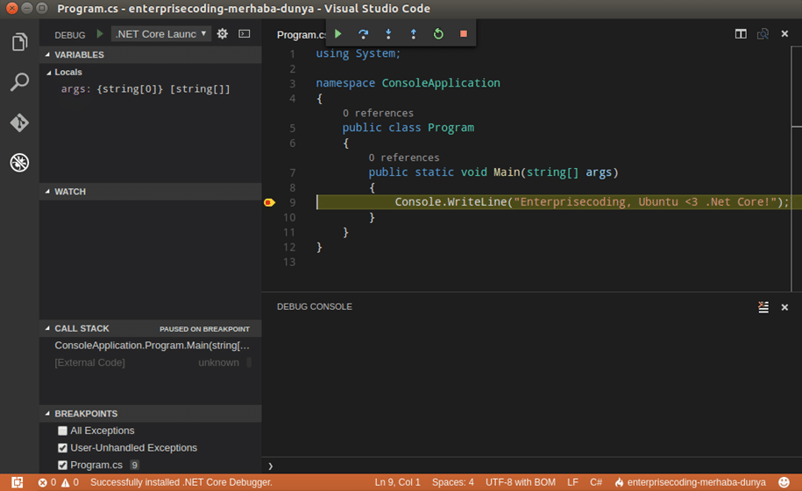Image resolution: width=802 pixels, height=491 pixels.
Task: Open the warnings count in status bar
Action: 70,482
